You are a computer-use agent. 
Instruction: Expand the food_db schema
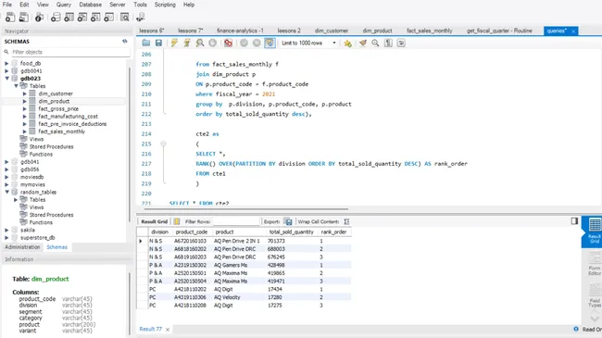6,63
